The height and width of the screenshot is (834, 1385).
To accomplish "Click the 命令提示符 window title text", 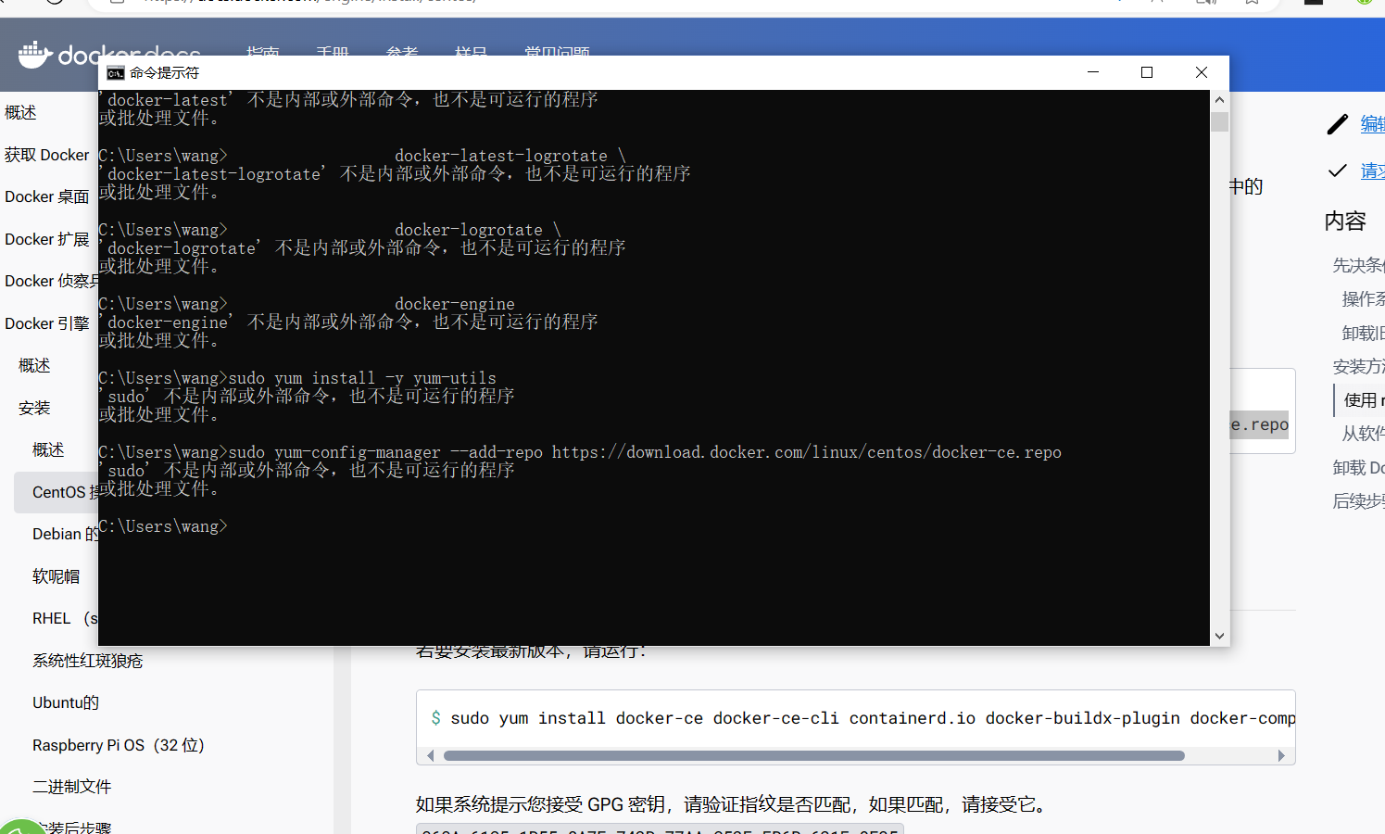I will (164, 73).
